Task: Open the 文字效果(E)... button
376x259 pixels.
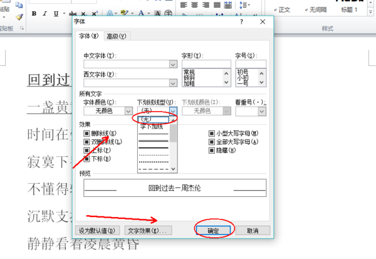Action: tap(148, 231)
